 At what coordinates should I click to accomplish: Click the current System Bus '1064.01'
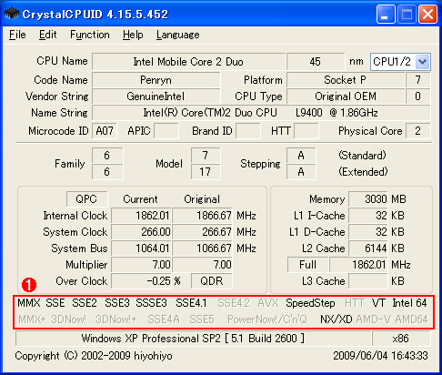[x=141, y=248]
